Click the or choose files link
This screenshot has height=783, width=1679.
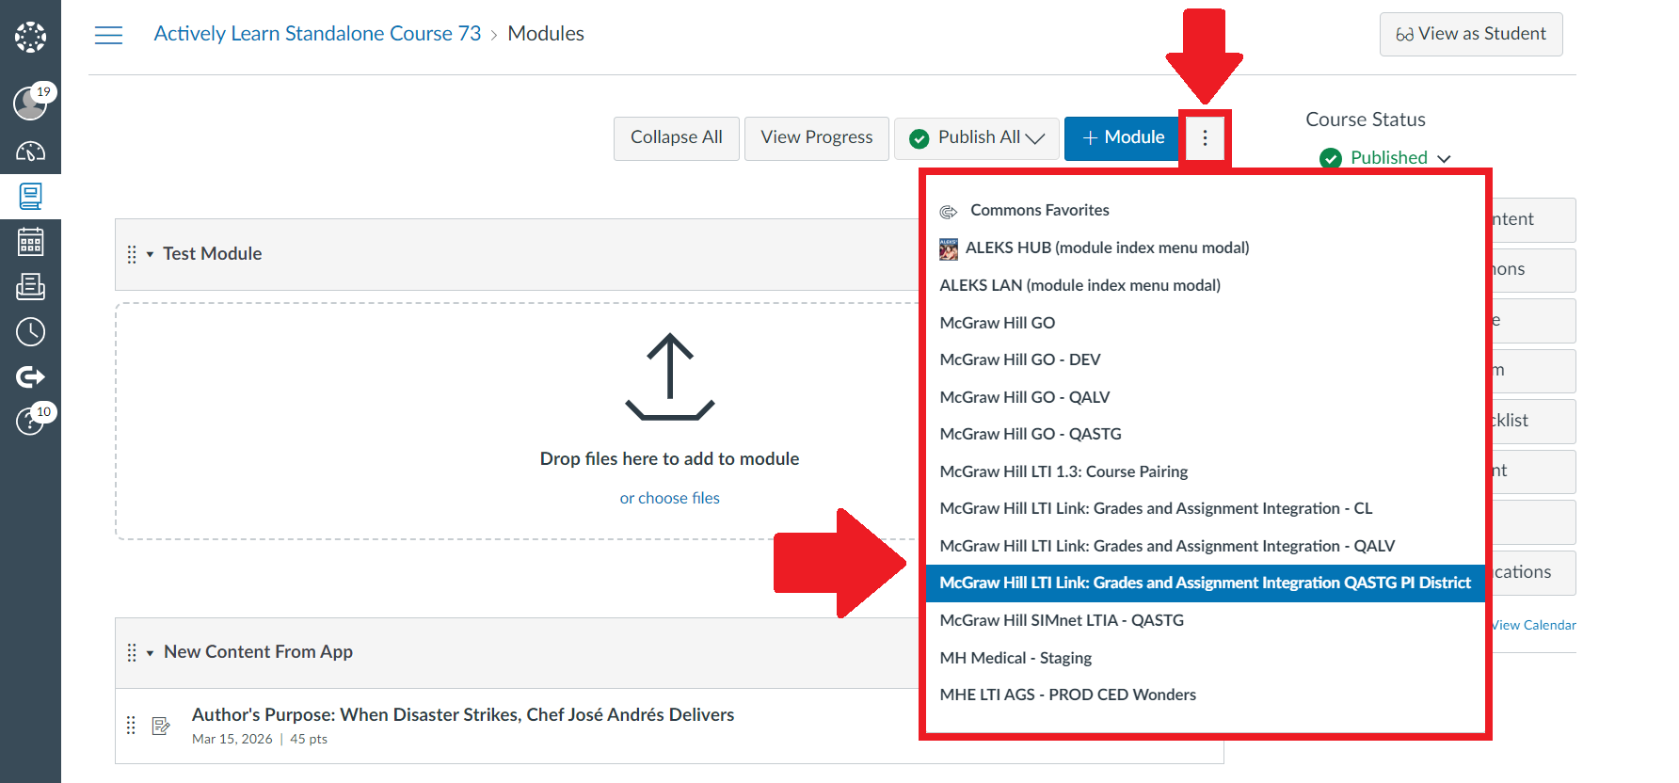coord(670,499)
